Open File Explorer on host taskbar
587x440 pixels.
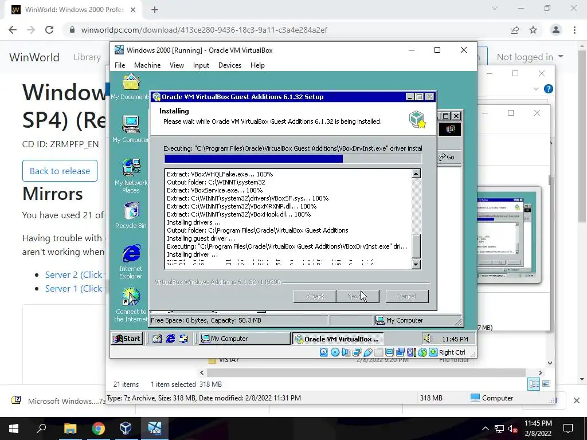pyautogui.click(x=70, y=429)
